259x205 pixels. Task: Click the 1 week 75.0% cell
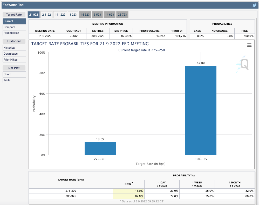[197, 196]
